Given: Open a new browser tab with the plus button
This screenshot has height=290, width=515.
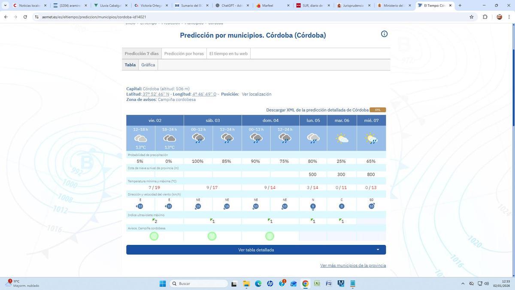Looking at the screenshot, I should (459, 5).
